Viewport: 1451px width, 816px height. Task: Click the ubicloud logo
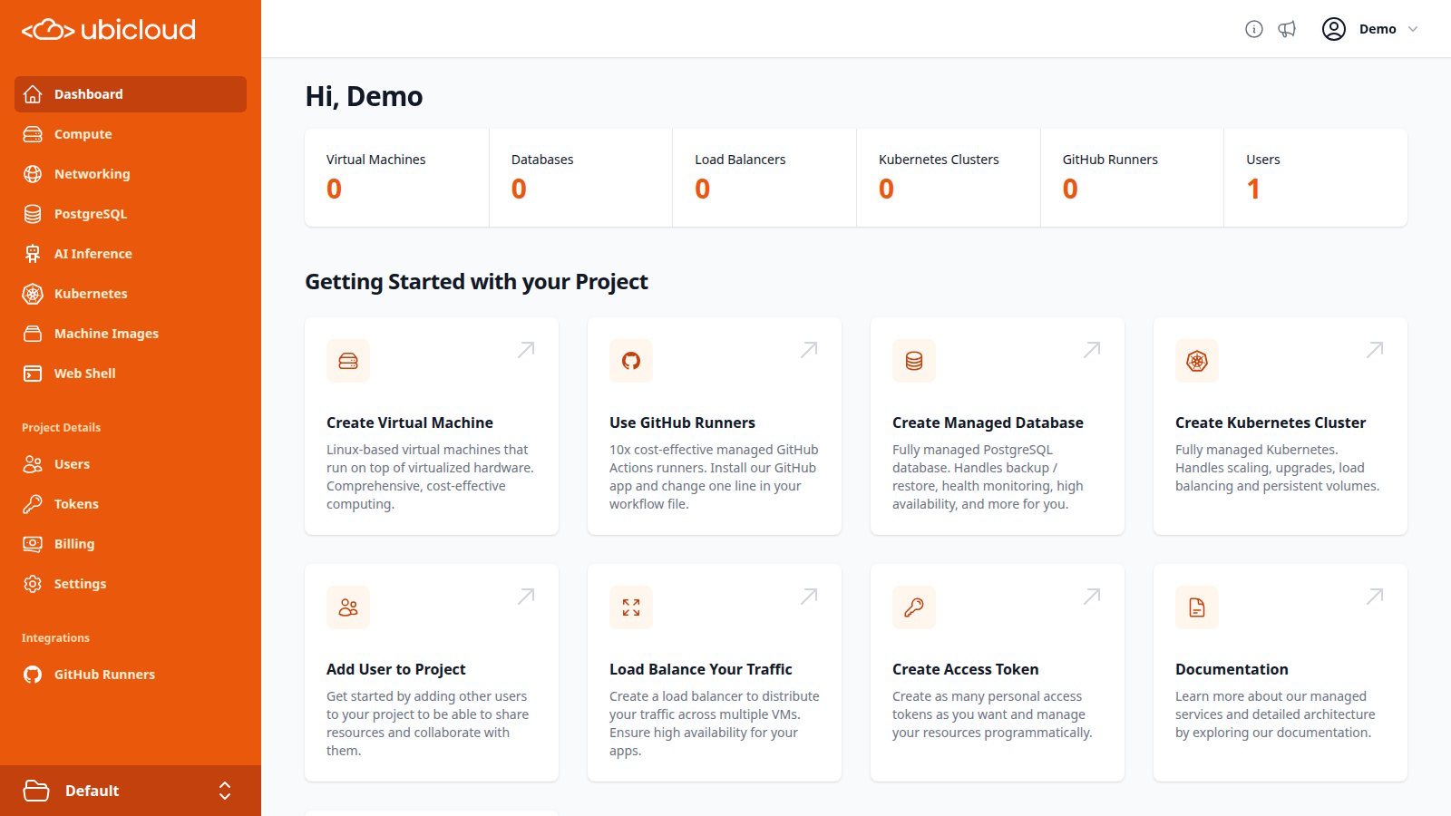[109, 30]
